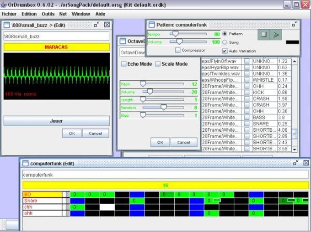Click the first green BD step cell
The image size is (311, 232).
click(77, 195)
